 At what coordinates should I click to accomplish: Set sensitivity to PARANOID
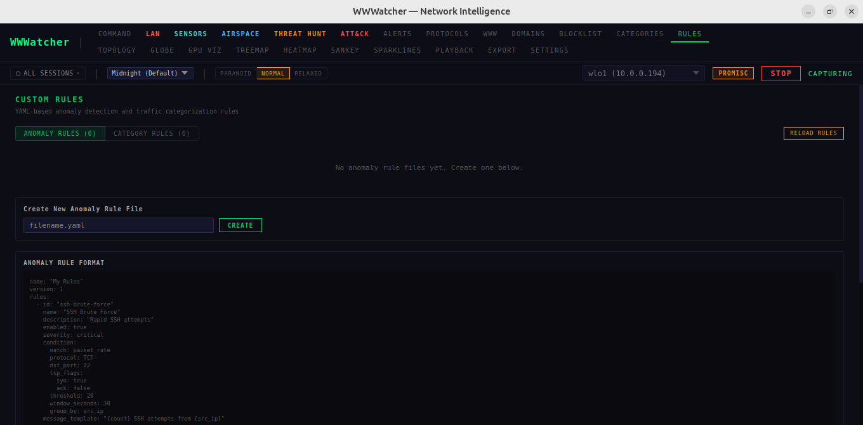[x=236, y=74]
